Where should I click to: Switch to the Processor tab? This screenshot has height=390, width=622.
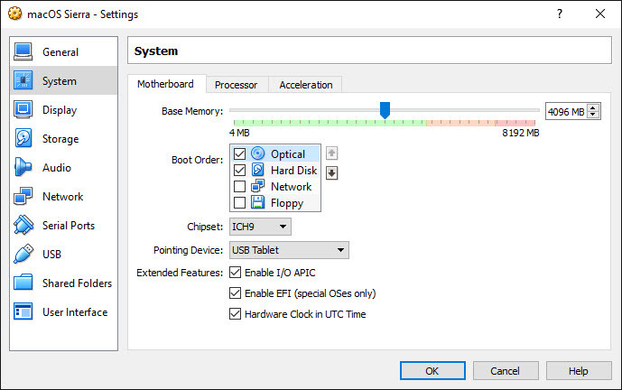point(236,85)
